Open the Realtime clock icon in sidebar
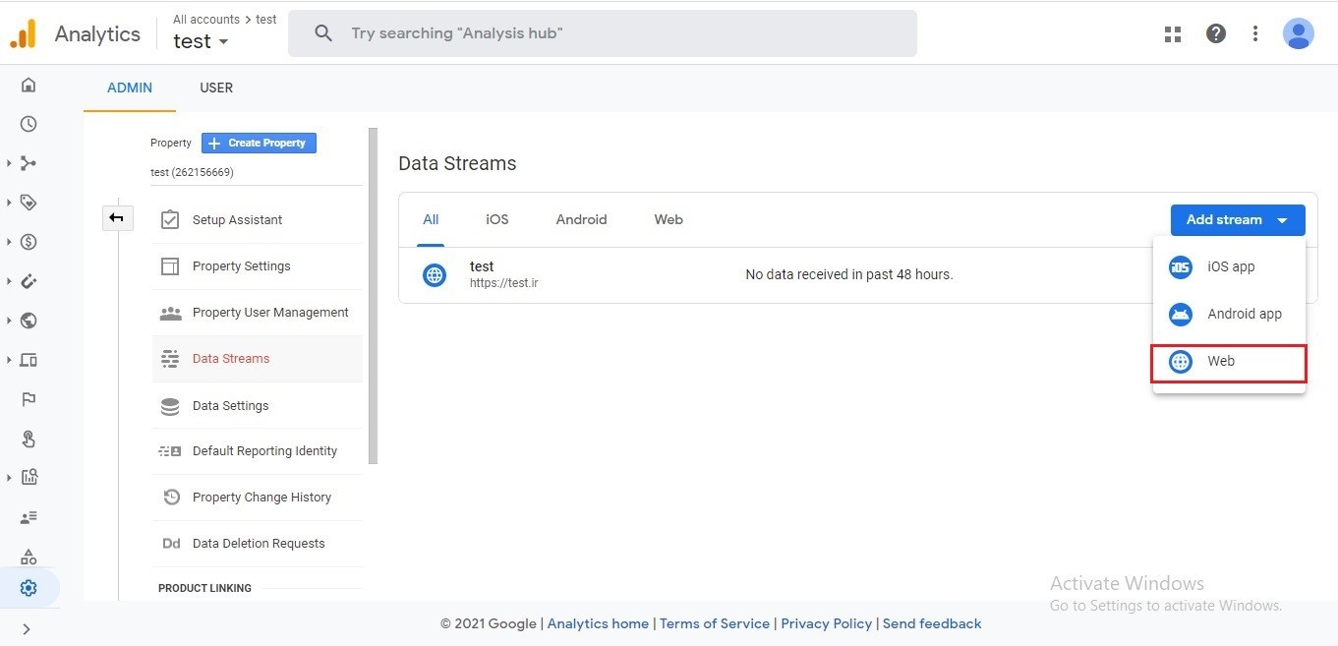Image resolution: width=1338 pixels, height=646 pixels. point(29,124)
